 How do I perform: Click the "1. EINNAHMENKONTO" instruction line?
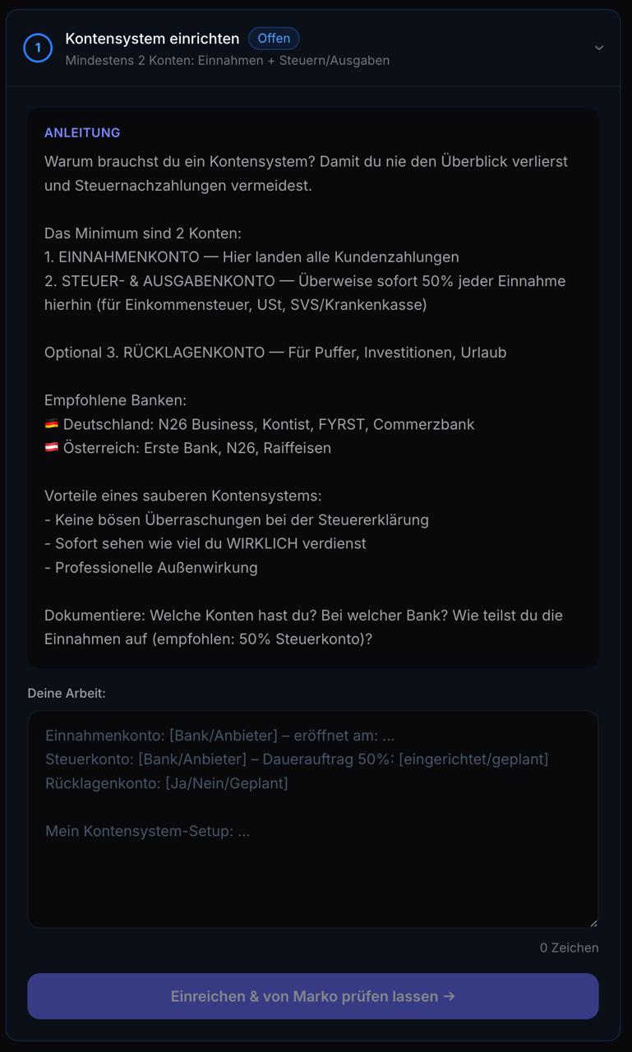point(251,257)
